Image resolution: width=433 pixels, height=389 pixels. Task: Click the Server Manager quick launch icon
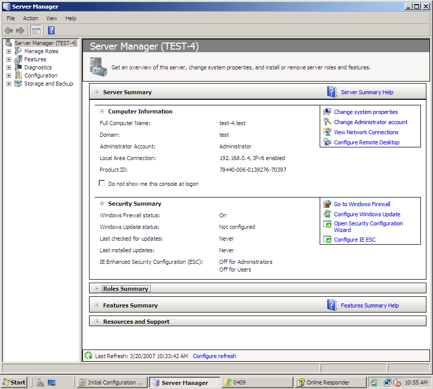pyautogui.click(x=40, y=382)
